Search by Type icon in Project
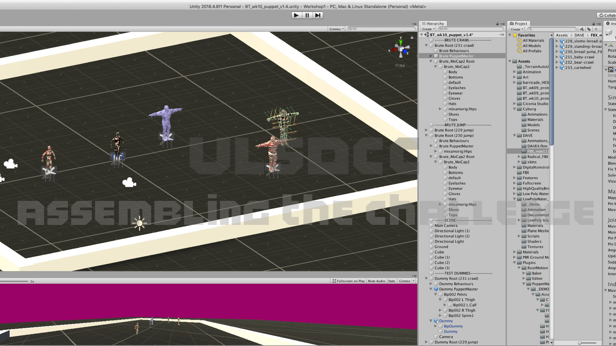 [x=582, y=29]
